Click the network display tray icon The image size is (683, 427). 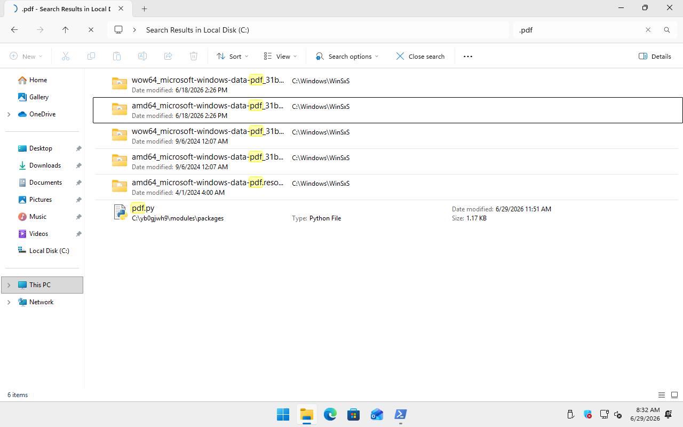click(x=604, y=414)
